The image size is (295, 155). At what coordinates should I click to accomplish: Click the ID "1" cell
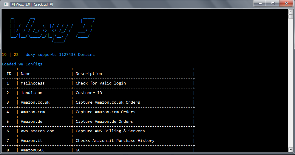(x=8, y=83)
